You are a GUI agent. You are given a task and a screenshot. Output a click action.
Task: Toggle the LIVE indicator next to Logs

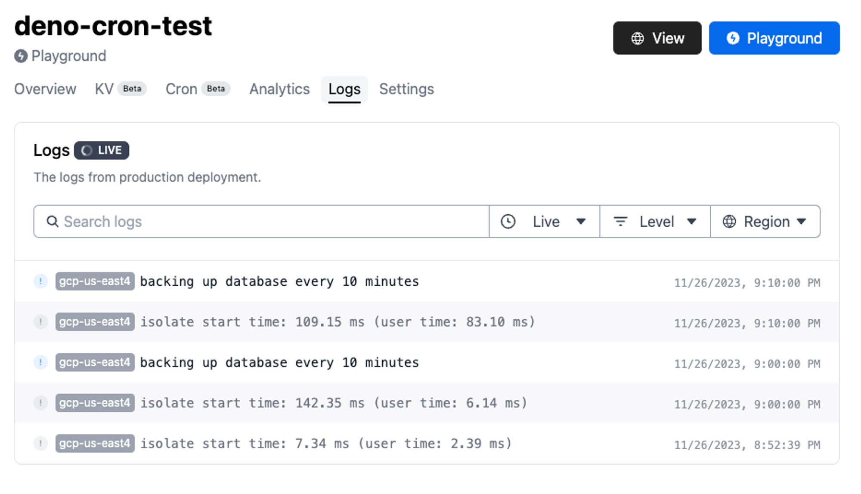102,150
